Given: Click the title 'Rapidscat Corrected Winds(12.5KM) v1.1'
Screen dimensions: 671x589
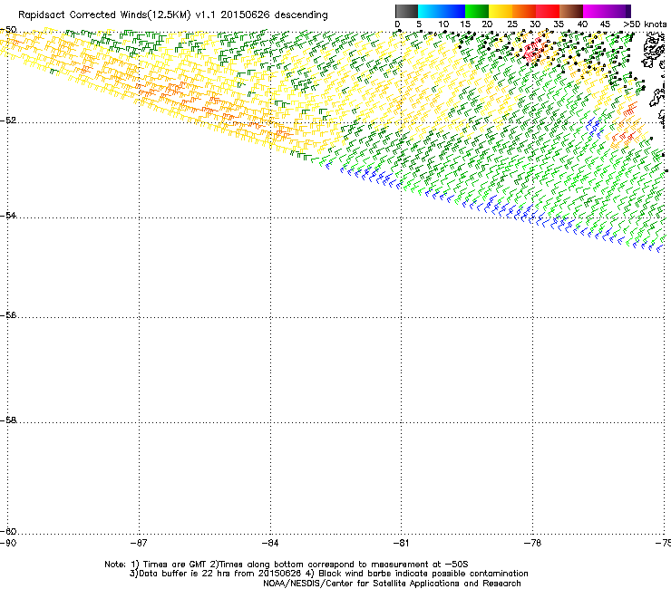Looking at the screenshot, I should pyautogui.click(x=118, y=15).
